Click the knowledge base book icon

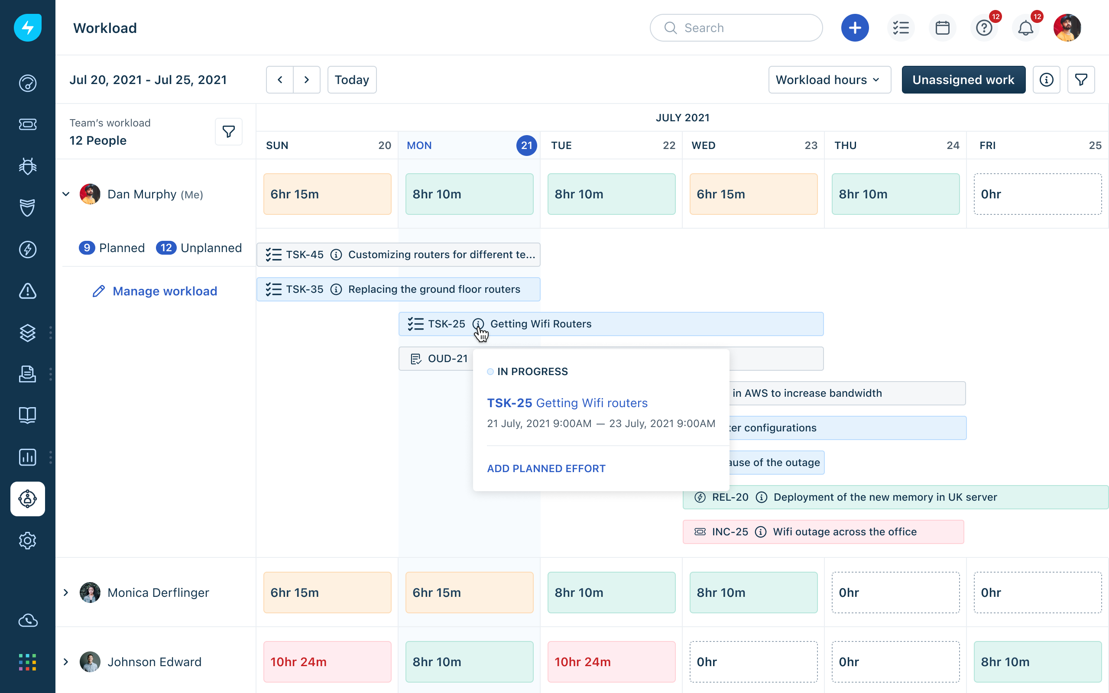coord(27,415)
